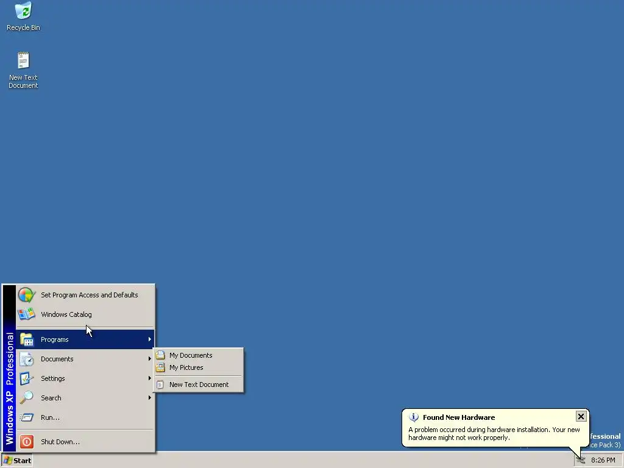Image resolution: width=624 pixels, height=468 pixels.
Task: Click the Found New Hardware title
Action: pyautogui.click(x=459, y=417)
